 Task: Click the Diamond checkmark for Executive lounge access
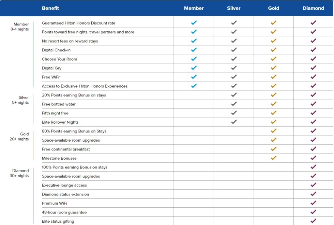(x=313, y=185)
